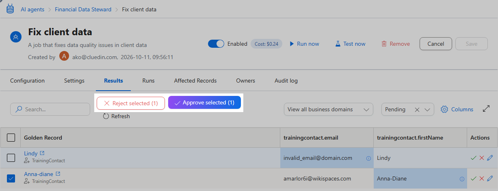Click Test now

pyautogui.click(x=350, y=44)
